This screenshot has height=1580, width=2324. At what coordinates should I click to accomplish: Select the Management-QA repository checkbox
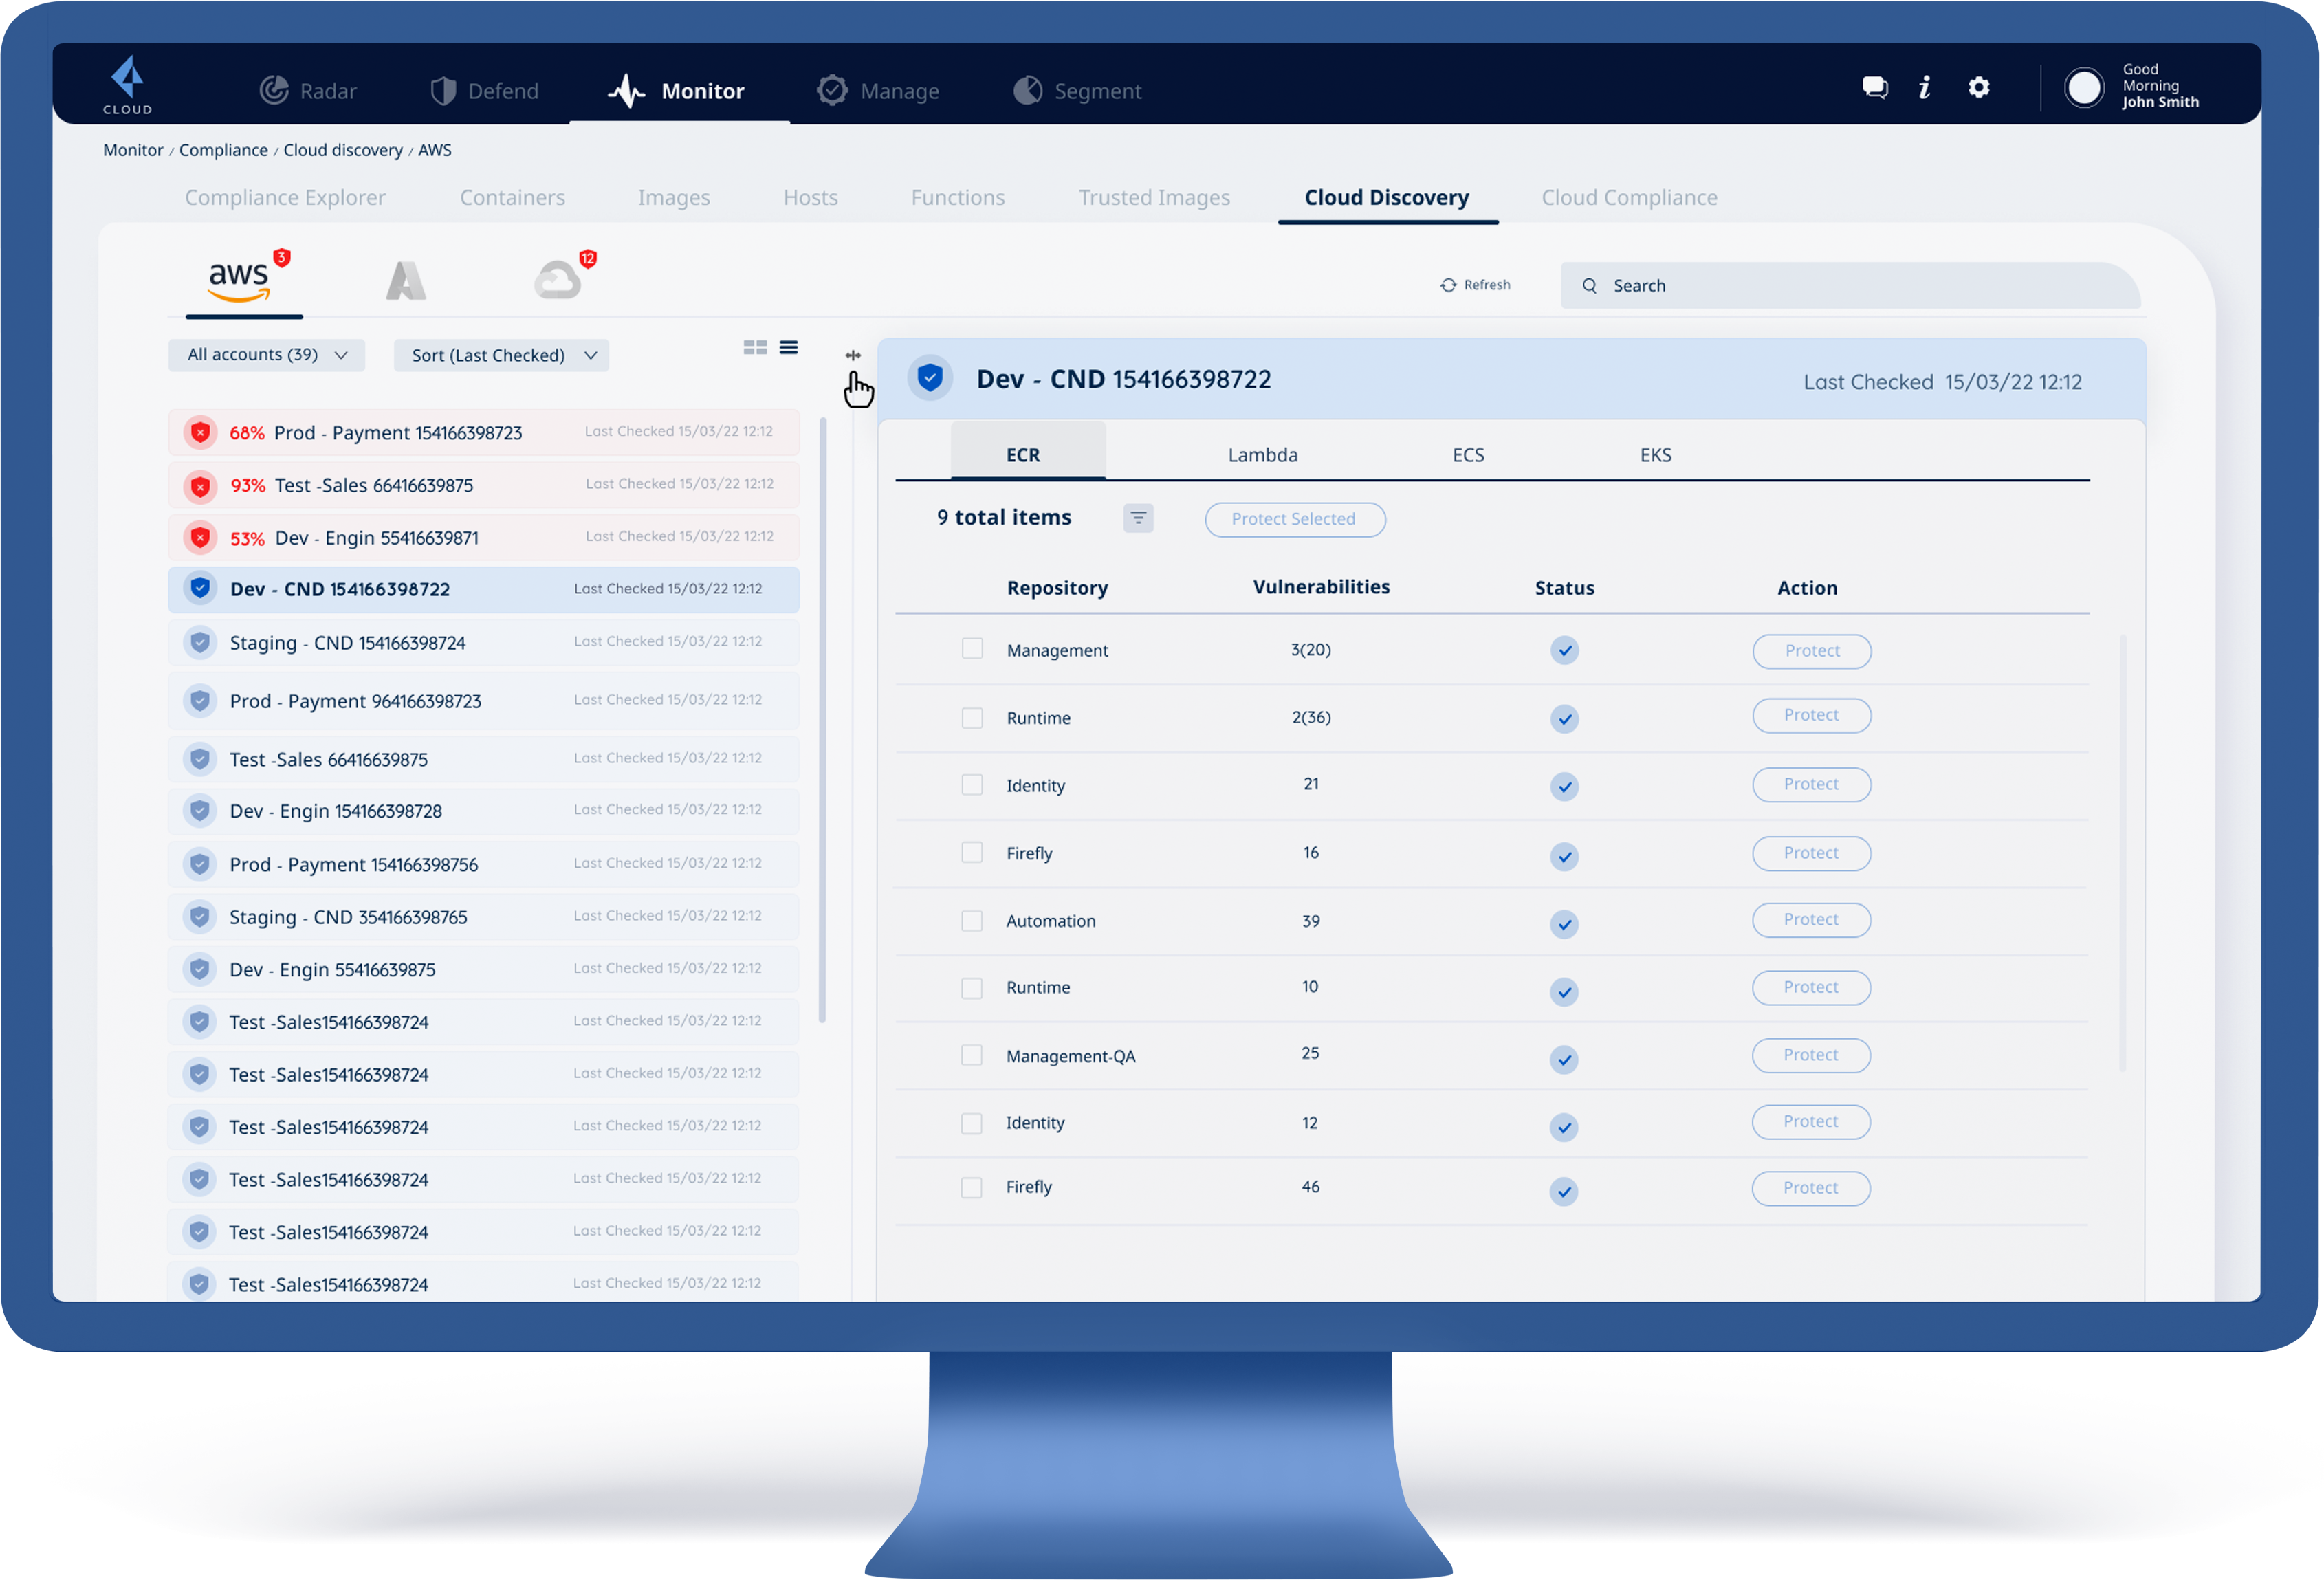click(x=972, y=1055)
